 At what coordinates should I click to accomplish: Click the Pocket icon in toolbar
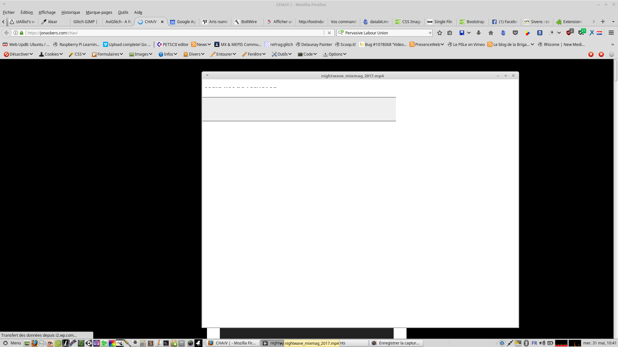coord(515,33)
